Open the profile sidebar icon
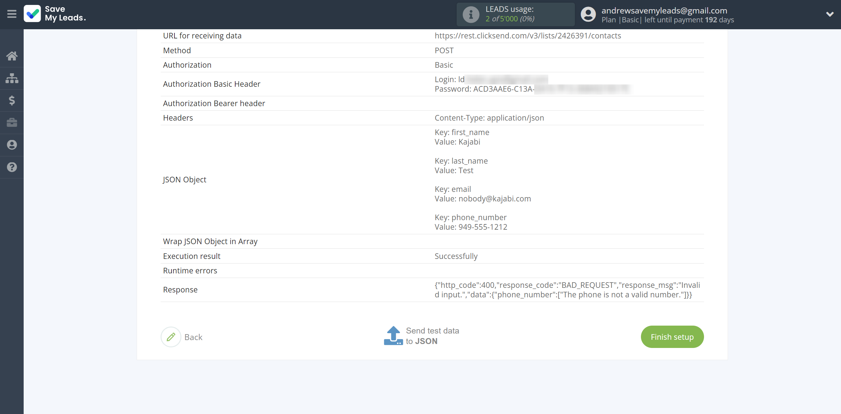841x414 pixels. pyautogui.click(x=12, y=145)
